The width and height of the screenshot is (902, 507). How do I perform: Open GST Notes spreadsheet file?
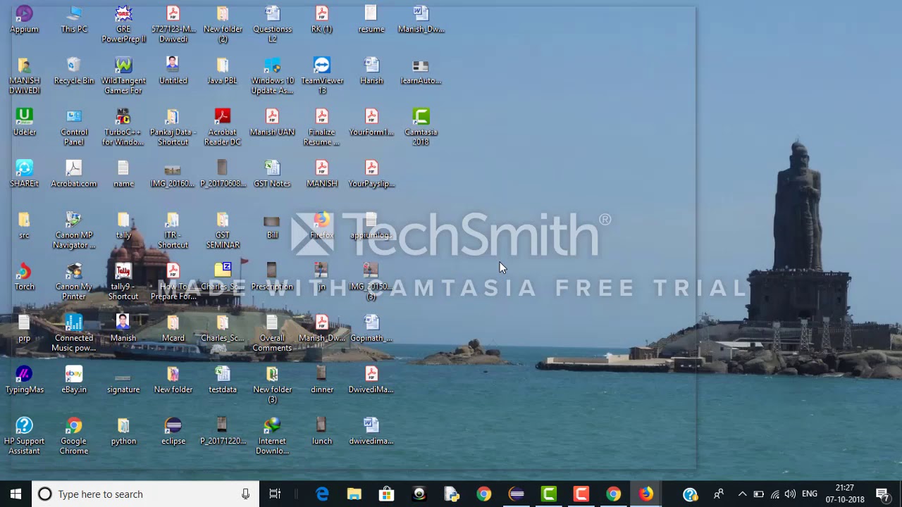[x=272, y=174]
